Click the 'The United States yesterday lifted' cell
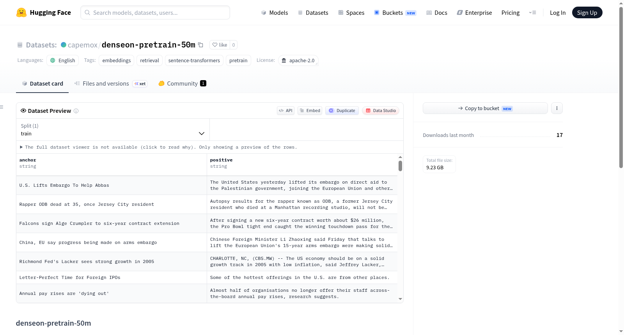Image resolution: width=624 pixels, height=335 pixels. click(302, 185)
